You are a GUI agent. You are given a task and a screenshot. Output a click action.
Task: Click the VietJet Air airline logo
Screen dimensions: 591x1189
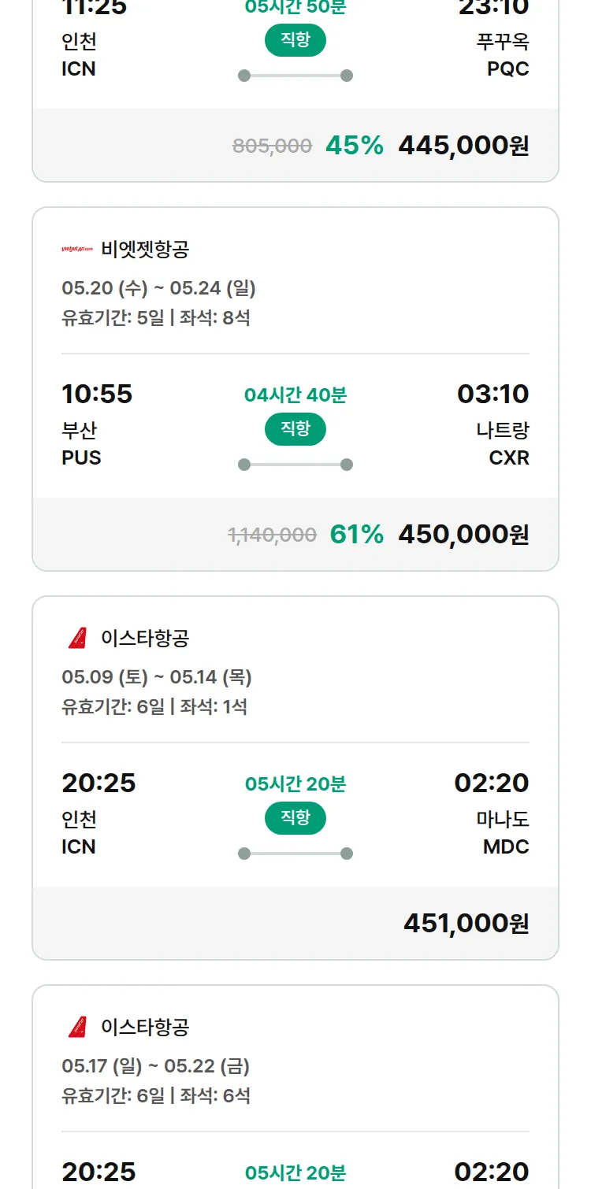click(x=77, y=250)
